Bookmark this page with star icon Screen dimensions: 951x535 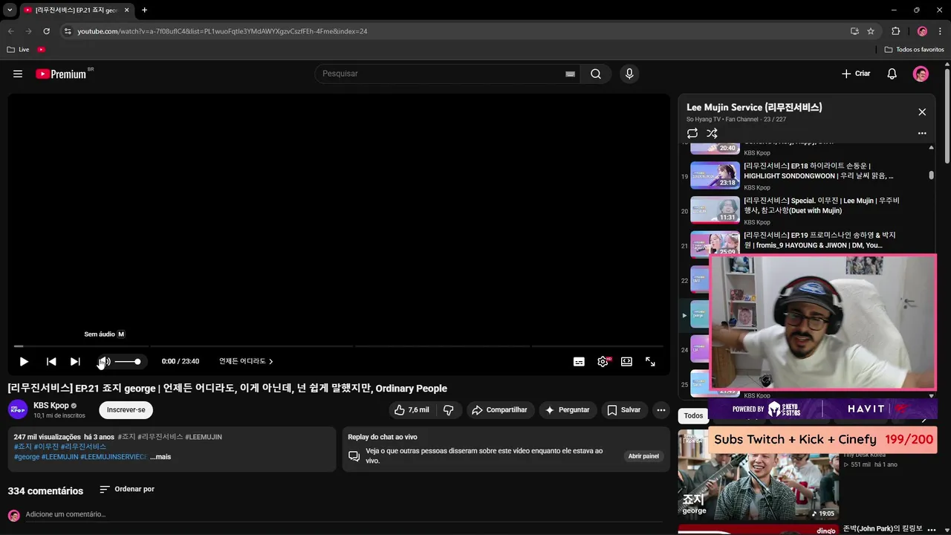click(x=871, y=31)
